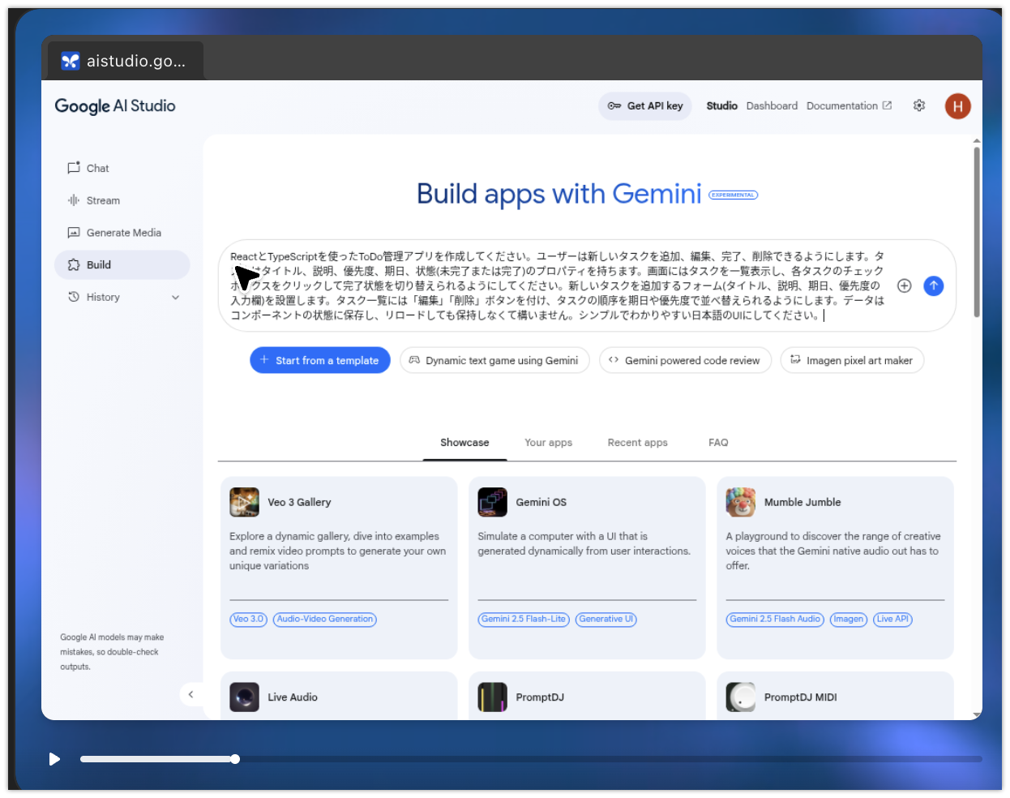This screenshot has height=798, width=1010.
Task: Click Start from a template button
Action: [x=320, y=360]
